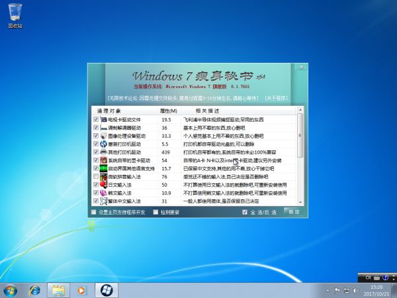Open the 关于程序 link
The image size is (397, 298).
tap(276, 98)
